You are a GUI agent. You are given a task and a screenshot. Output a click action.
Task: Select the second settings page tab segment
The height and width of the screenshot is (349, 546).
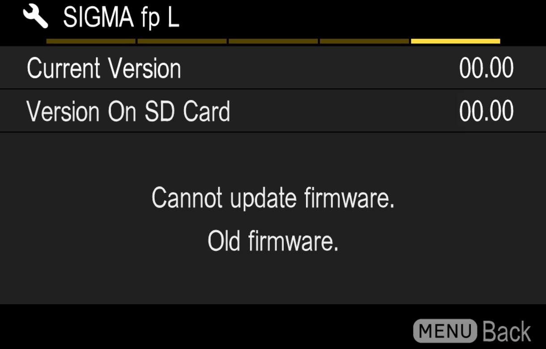[182, 41]
